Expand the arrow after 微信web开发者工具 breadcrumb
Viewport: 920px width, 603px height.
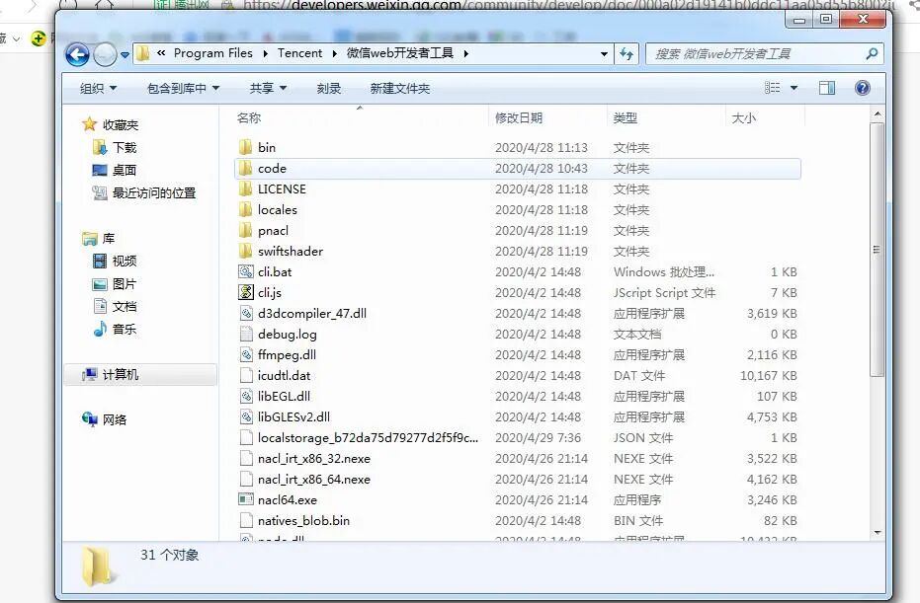coord(465,54)
